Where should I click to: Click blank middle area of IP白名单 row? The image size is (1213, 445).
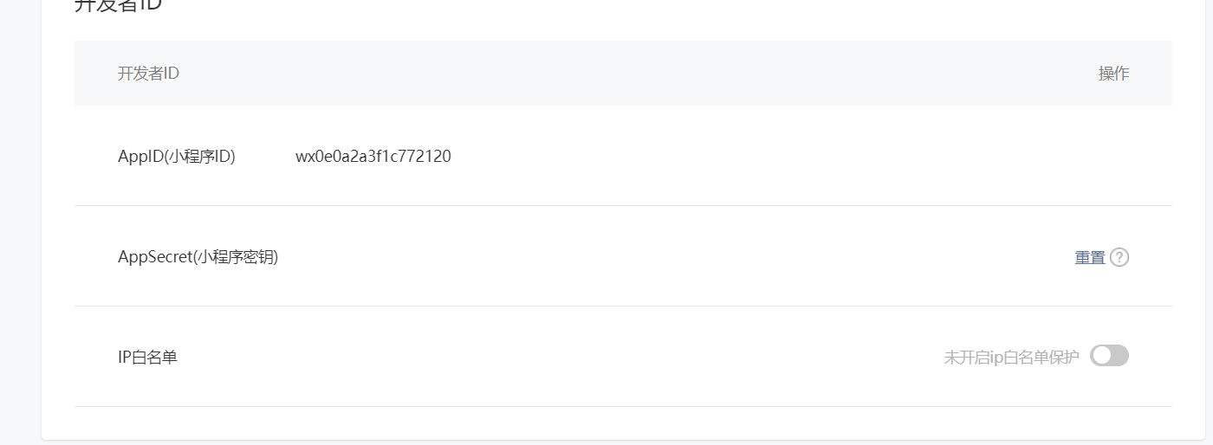555,357
